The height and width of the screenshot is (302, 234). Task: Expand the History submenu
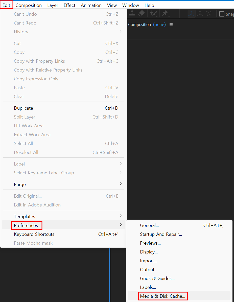(64, 32)
